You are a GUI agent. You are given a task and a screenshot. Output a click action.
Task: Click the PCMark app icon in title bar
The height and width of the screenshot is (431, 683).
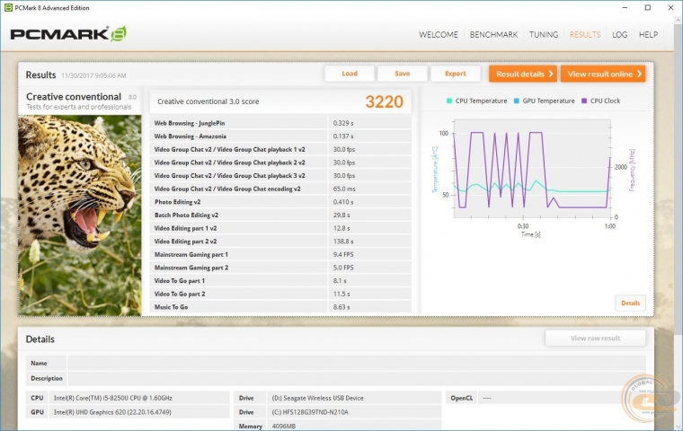[9, 7]
